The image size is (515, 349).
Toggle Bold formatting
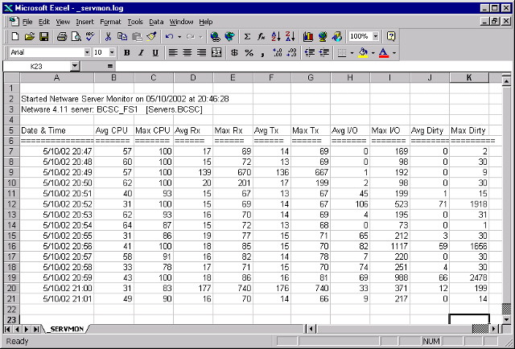tap(126, 52)
